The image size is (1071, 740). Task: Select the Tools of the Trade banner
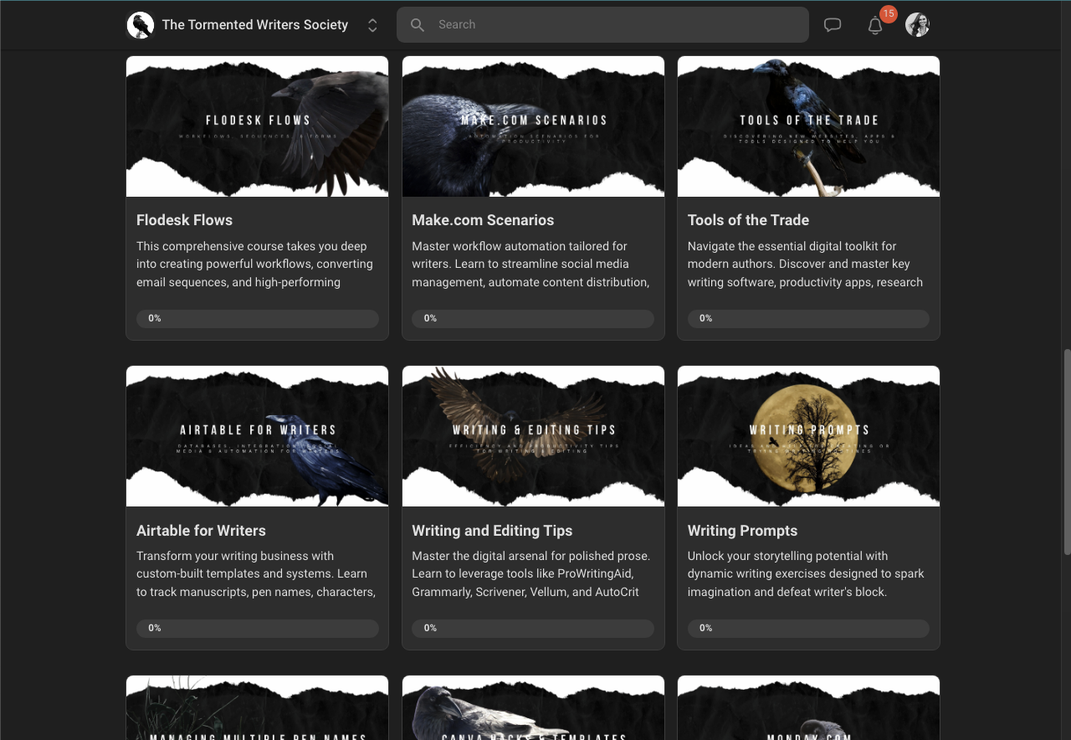pyautogui.click(x=808, y=126)
